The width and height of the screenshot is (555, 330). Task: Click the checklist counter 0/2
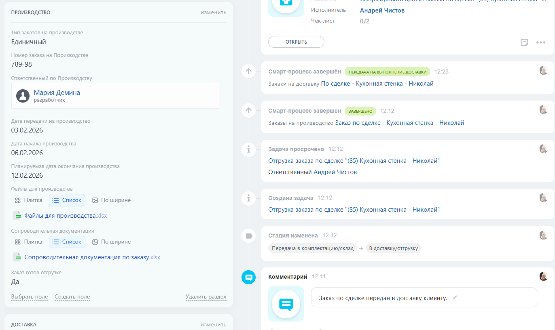pyautogui.click(x=364, y=21)
